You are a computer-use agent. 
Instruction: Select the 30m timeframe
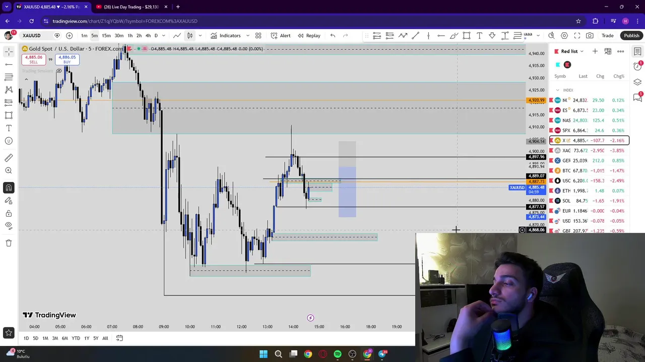click(x=119, y=36)
